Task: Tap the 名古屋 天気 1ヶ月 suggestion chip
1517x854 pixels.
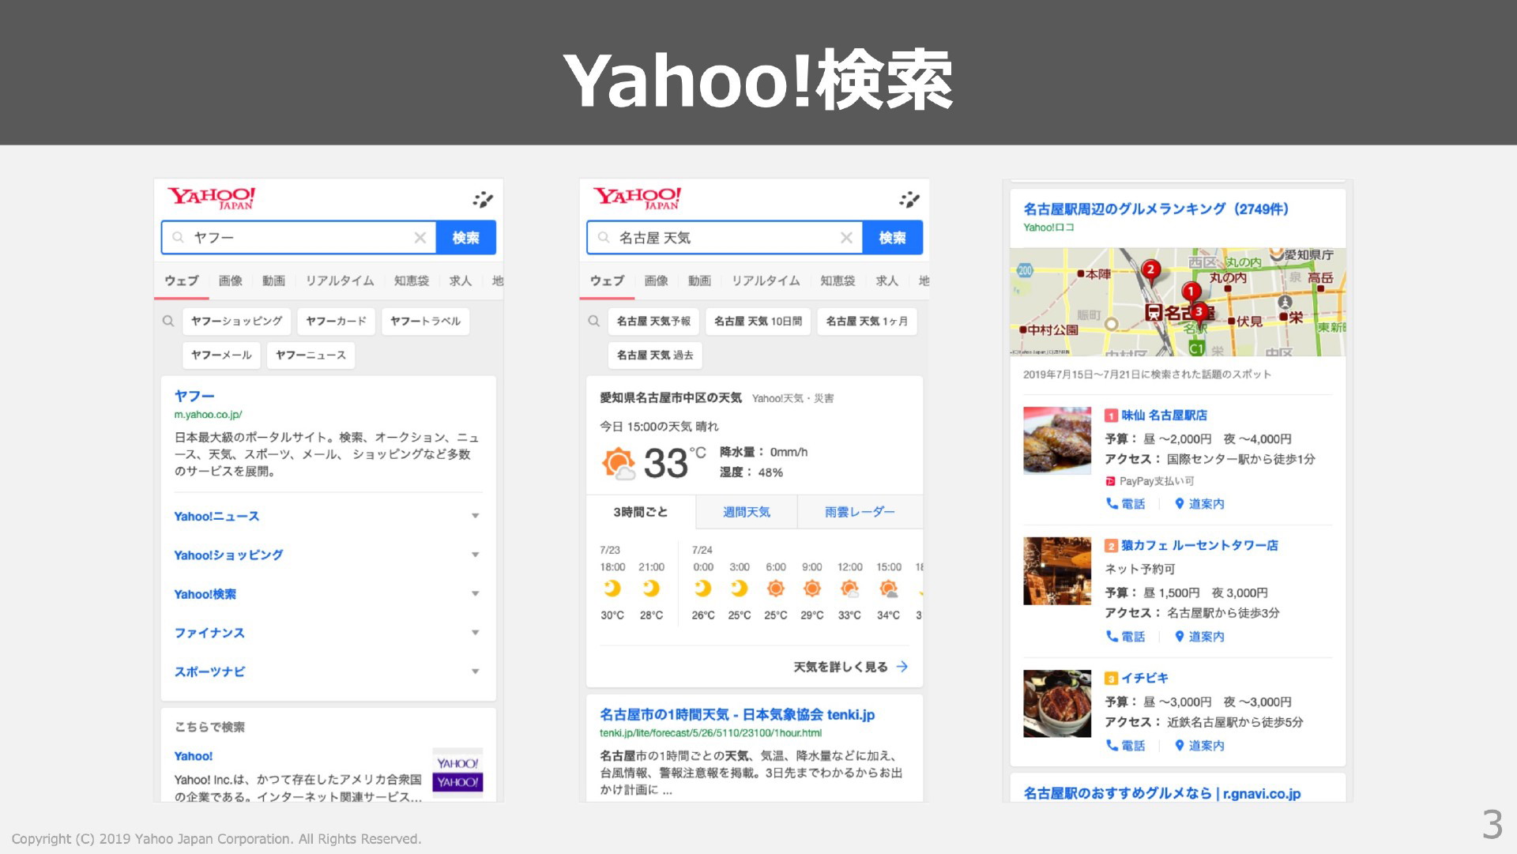Action: pos(867,321)
